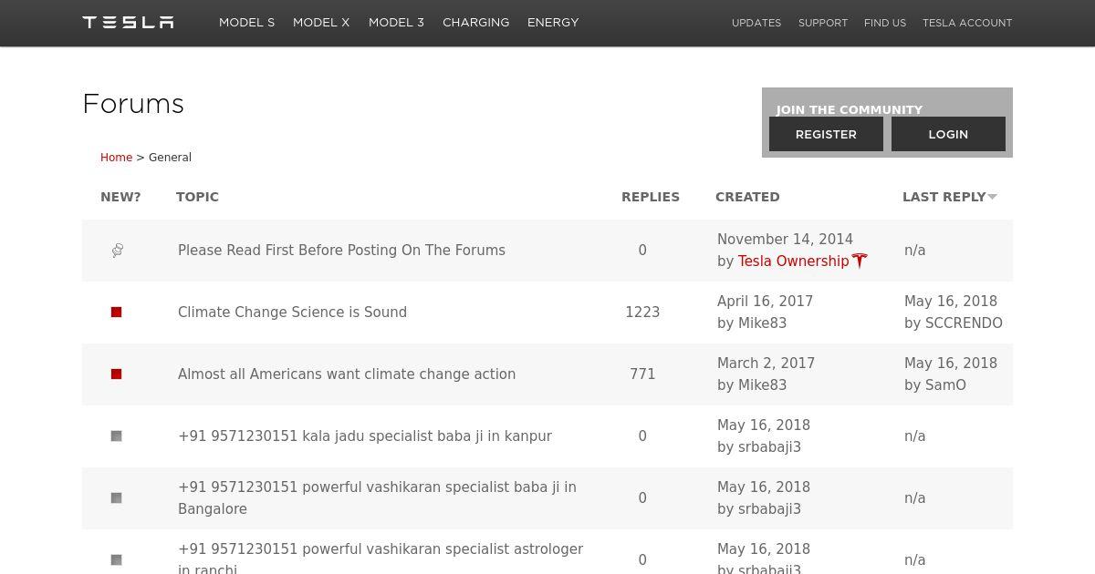
Task: Open Find Us link
Action: click(885, 23)
